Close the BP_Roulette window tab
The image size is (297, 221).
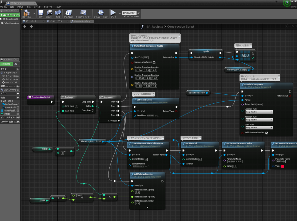click(35, 3)
